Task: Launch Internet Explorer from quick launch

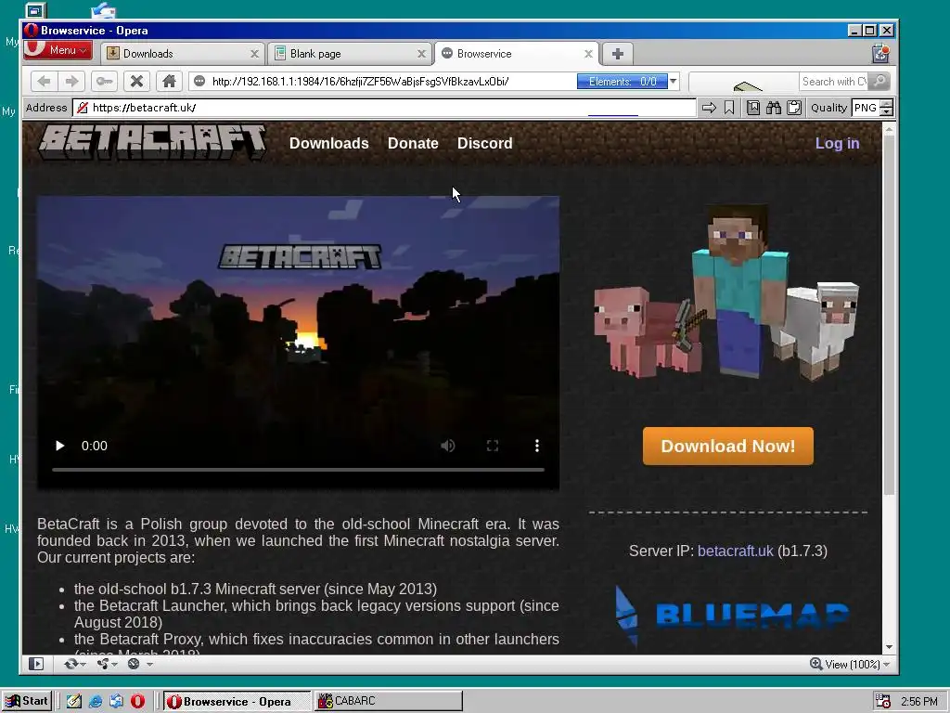Action: [96, 702]
